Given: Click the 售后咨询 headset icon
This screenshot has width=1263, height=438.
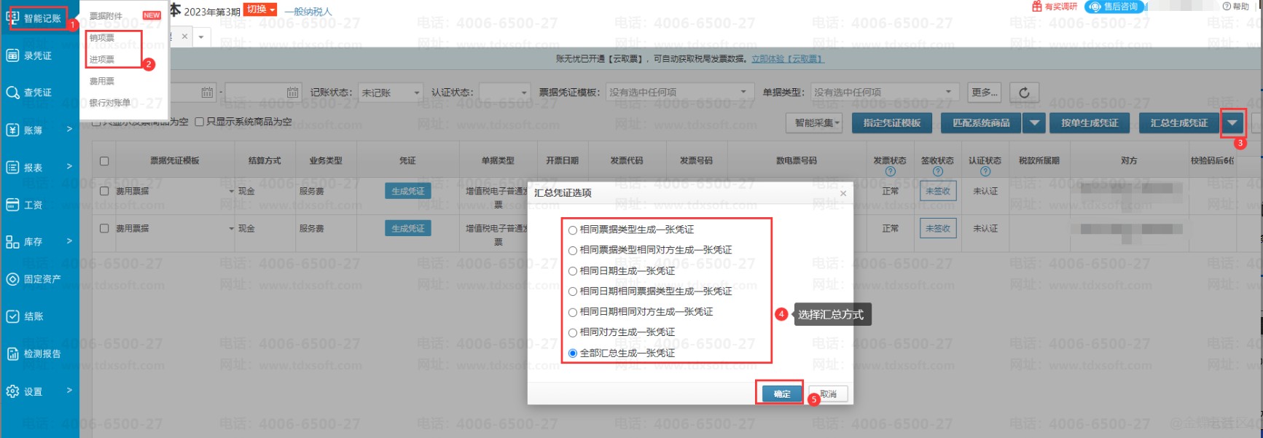Looking at the screenshot, I should tap(1095, 7).
